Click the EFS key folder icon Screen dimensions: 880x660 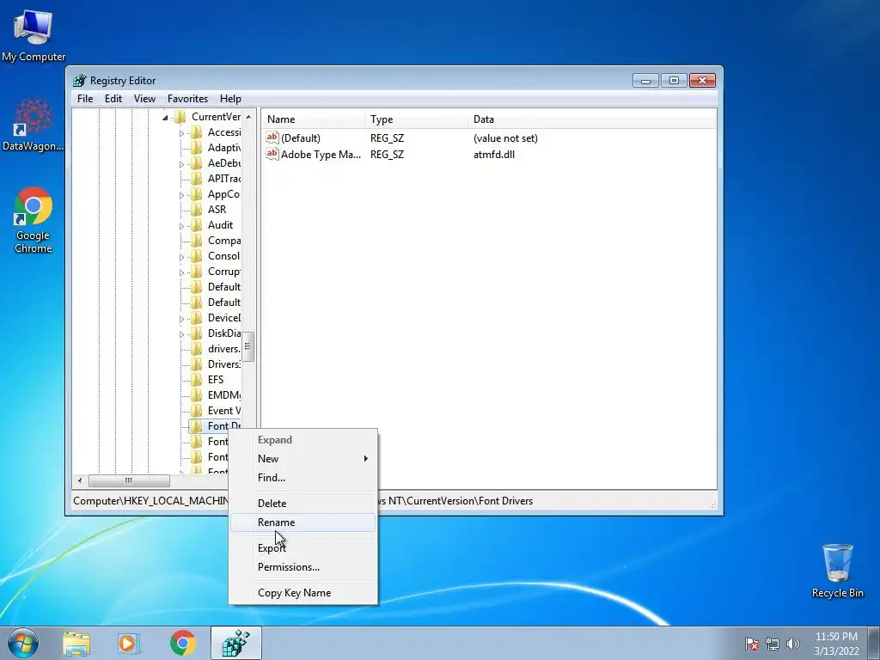point(197,379)
